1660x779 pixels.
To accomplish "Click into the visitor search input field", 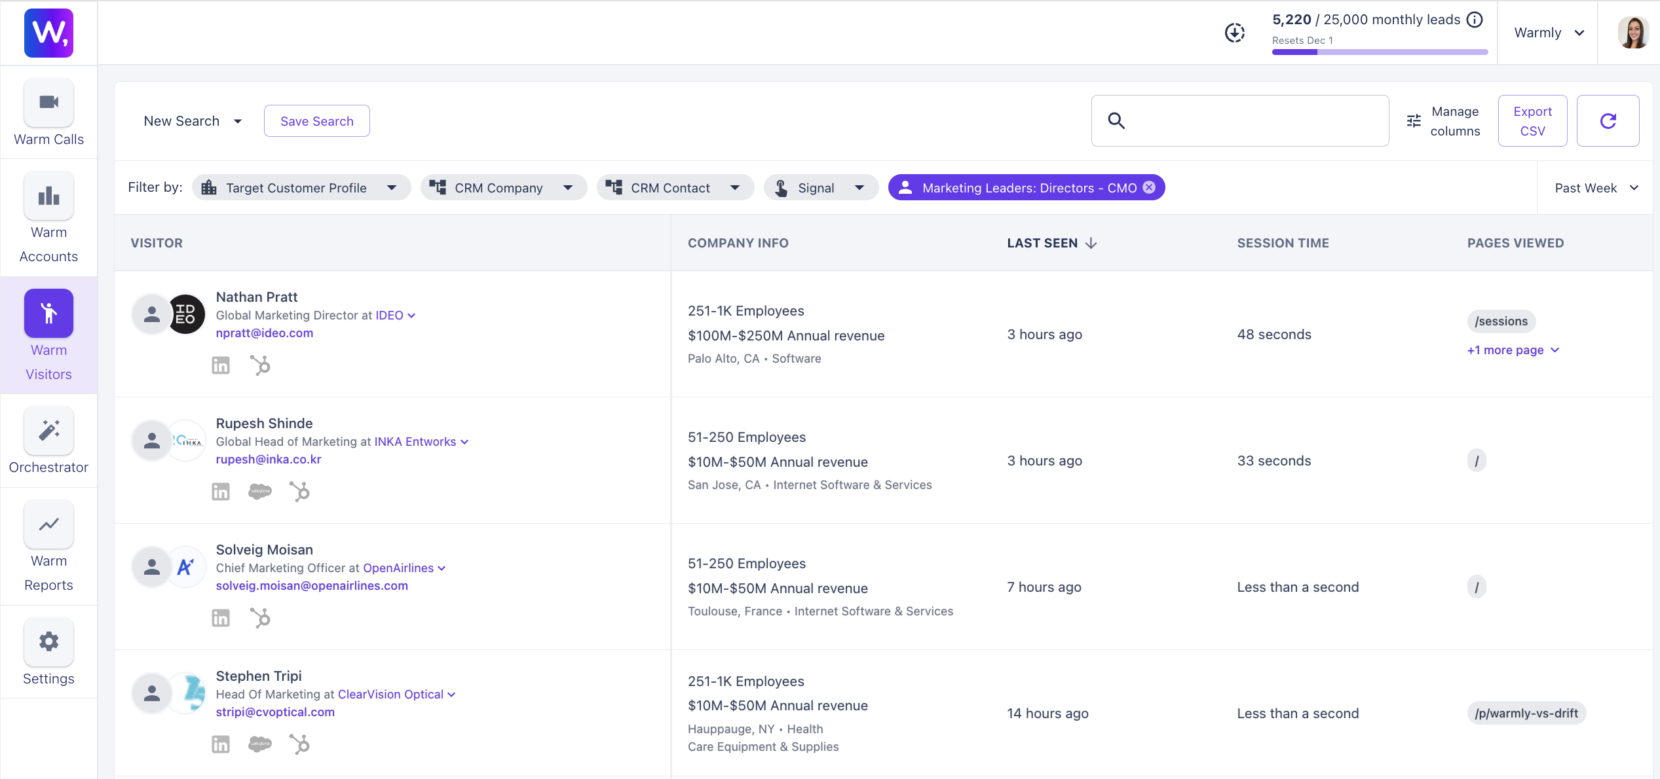I will (1251, 120).
